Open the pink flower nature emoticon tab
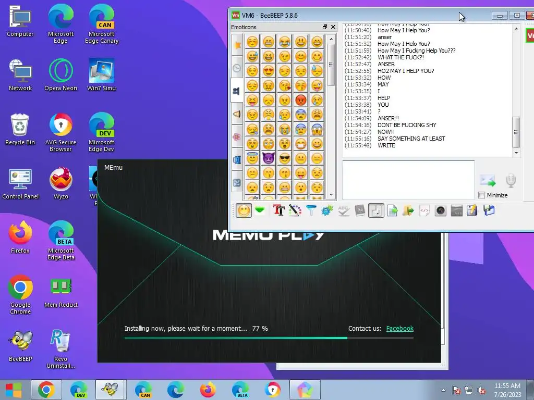The image size is (534, 400). pos(237,137)
